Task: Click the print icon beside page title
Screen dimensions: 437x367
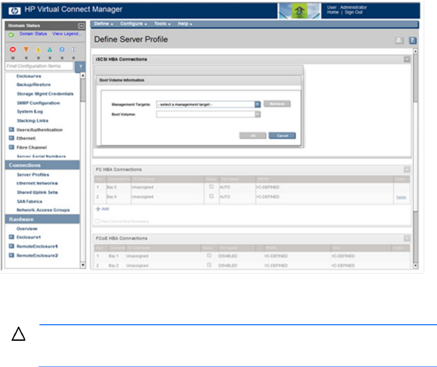Action: coord(399,40)
